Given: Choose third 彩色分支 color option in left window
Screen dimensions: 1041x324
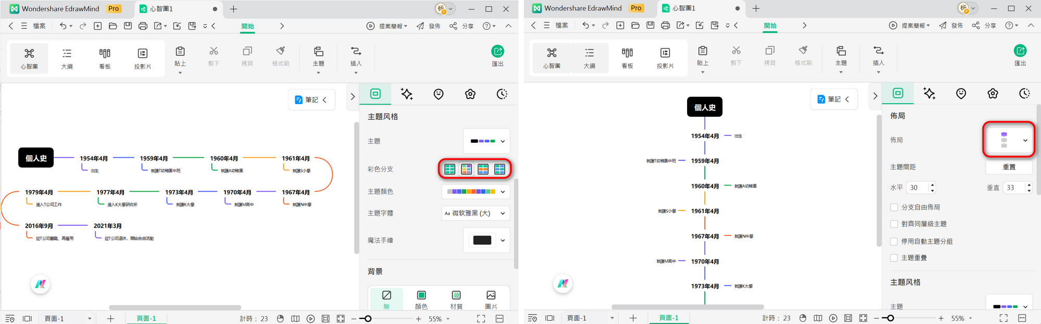Looking at the screenshot, I should [483, 169].
